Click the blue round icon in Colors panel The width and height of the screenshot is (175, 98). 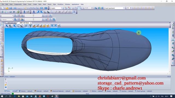6,87
